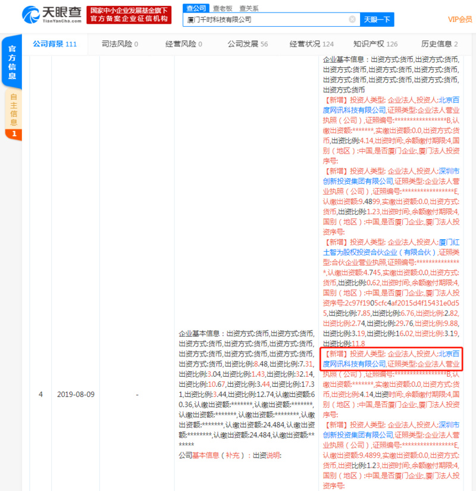Clear the search box with the X icon
This screenshot has width=476, height=491.
click(x=352, y=20)
